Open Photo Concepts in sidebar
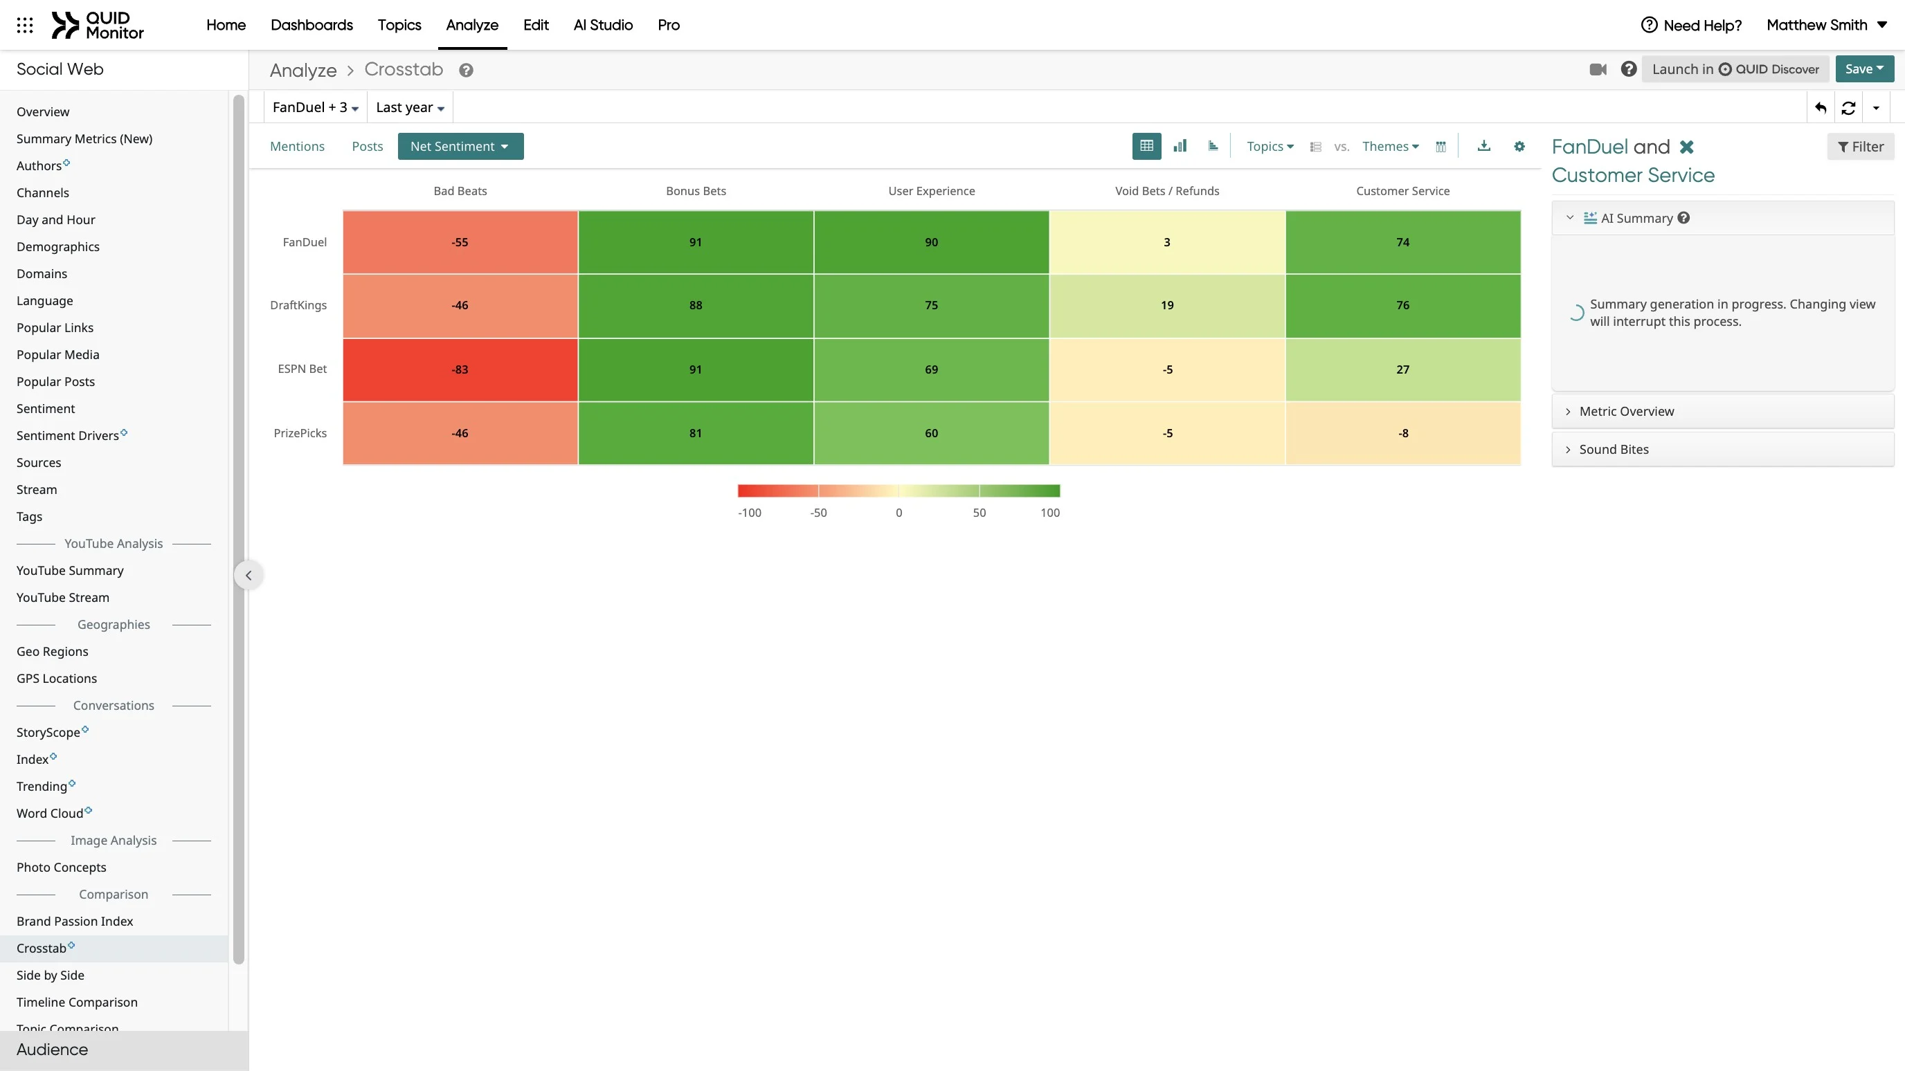Image resolution: width=1905 pixels, height=1071 pixels. (62, 868)
